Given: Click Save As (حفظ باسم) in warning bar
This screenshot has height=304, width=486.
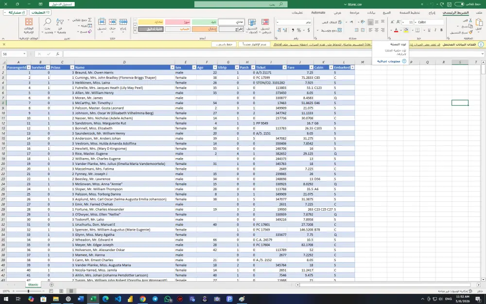Looking at the screenshot, I should coord(224,44).
